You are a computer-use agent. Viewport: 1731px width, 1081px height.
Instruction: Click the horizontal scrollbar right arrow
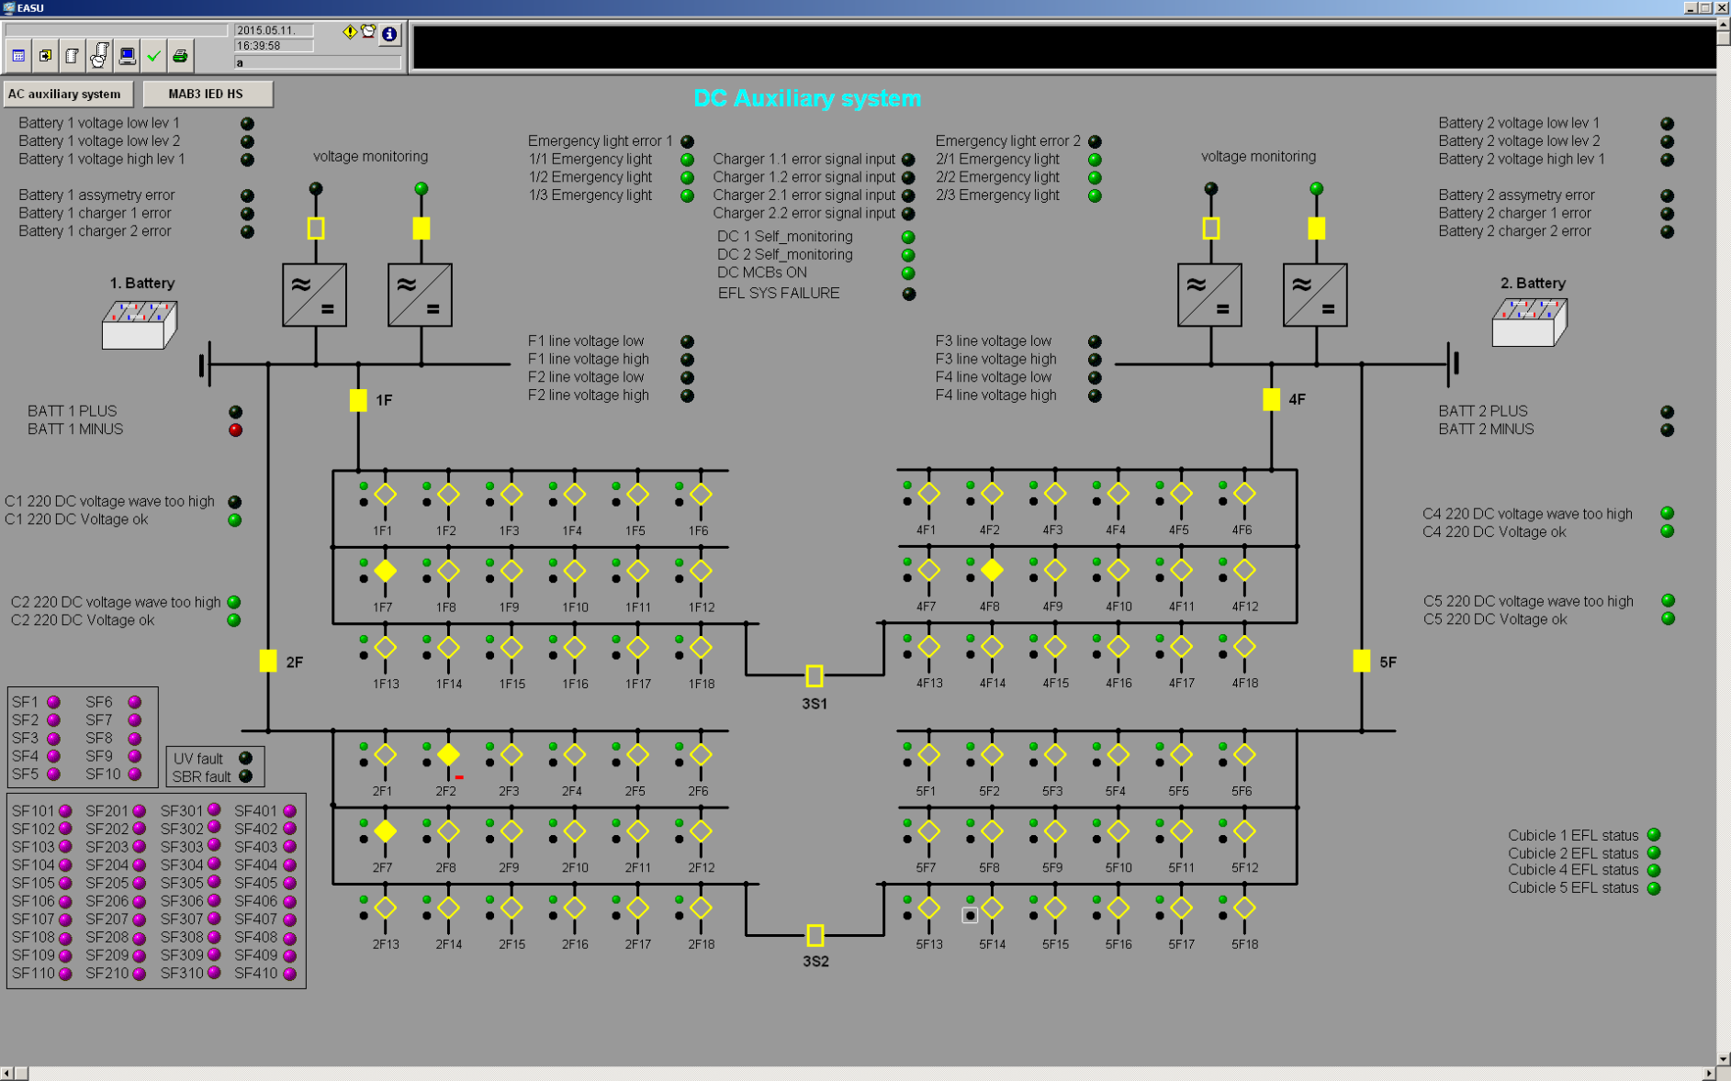(x=1710, y=1074)
